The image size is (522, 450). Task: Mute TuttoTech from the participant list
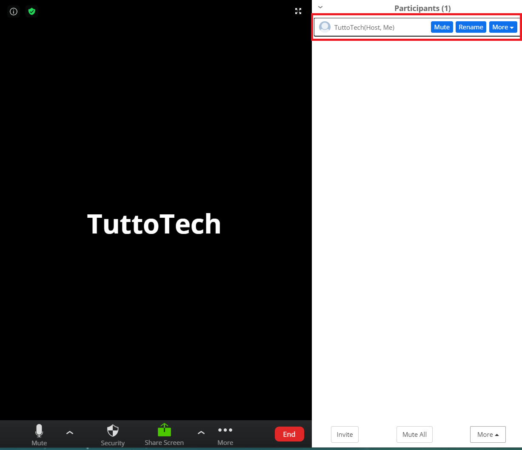(442, 27)
